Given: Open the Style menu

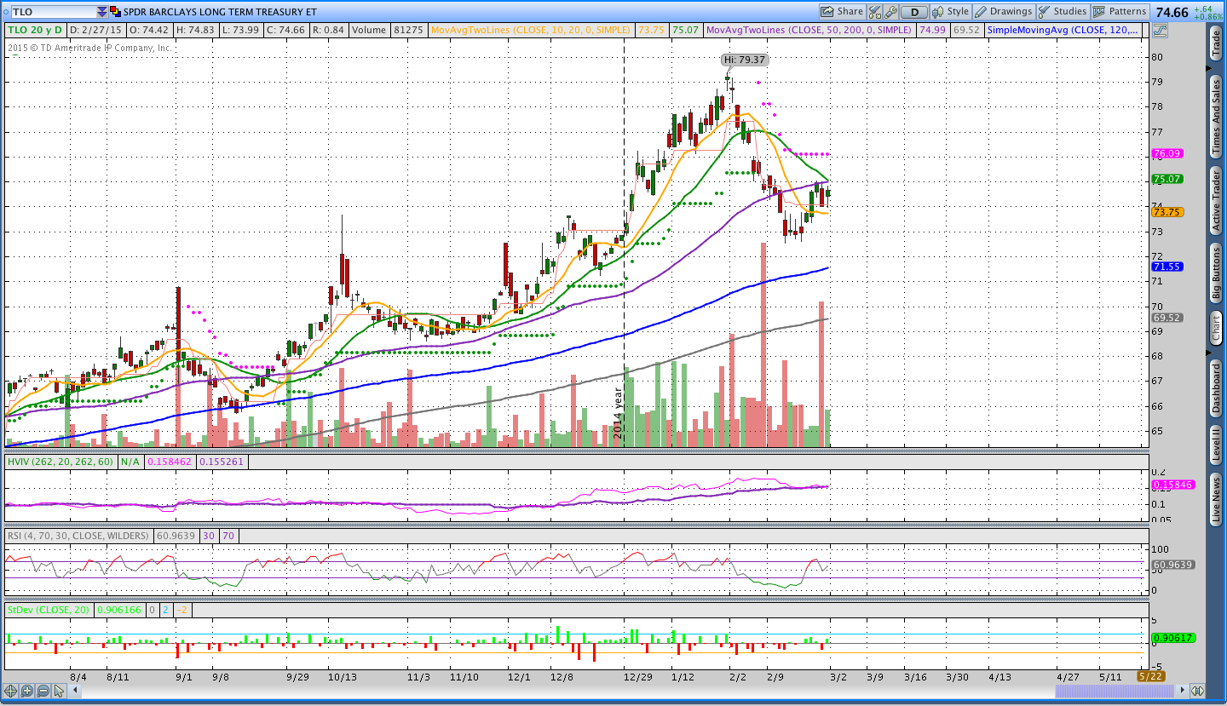Looking at the screenshot, I should pyautogui.click(x=951, y=12).
